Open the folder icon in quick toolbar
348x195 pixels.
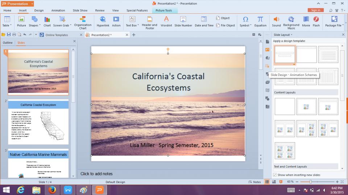click(3, 35)
